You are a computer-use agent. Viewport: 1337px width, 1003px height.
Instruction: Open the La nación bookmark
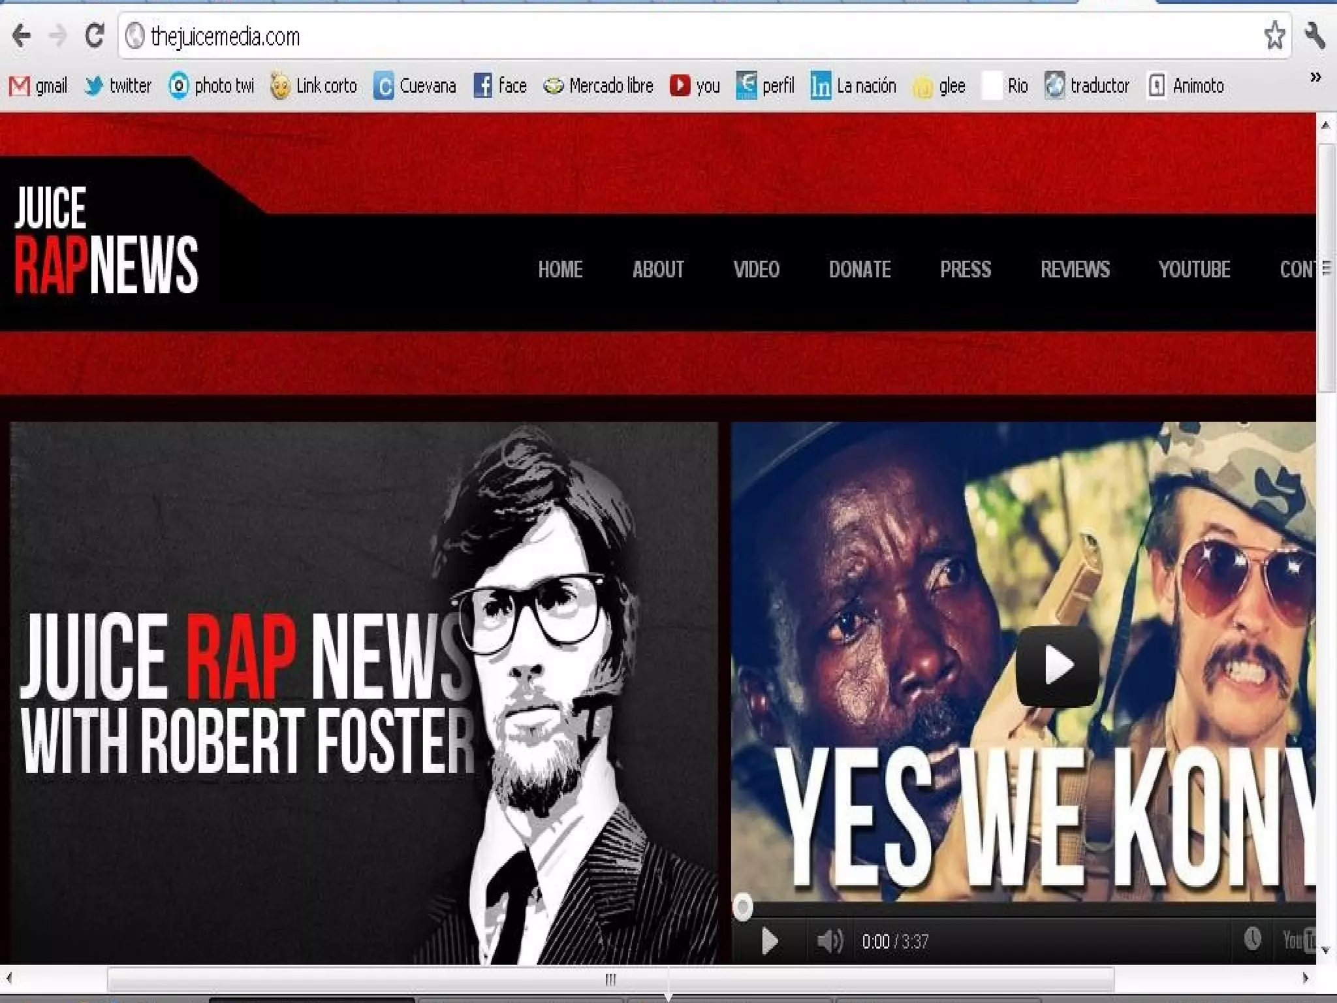point(854,86)
